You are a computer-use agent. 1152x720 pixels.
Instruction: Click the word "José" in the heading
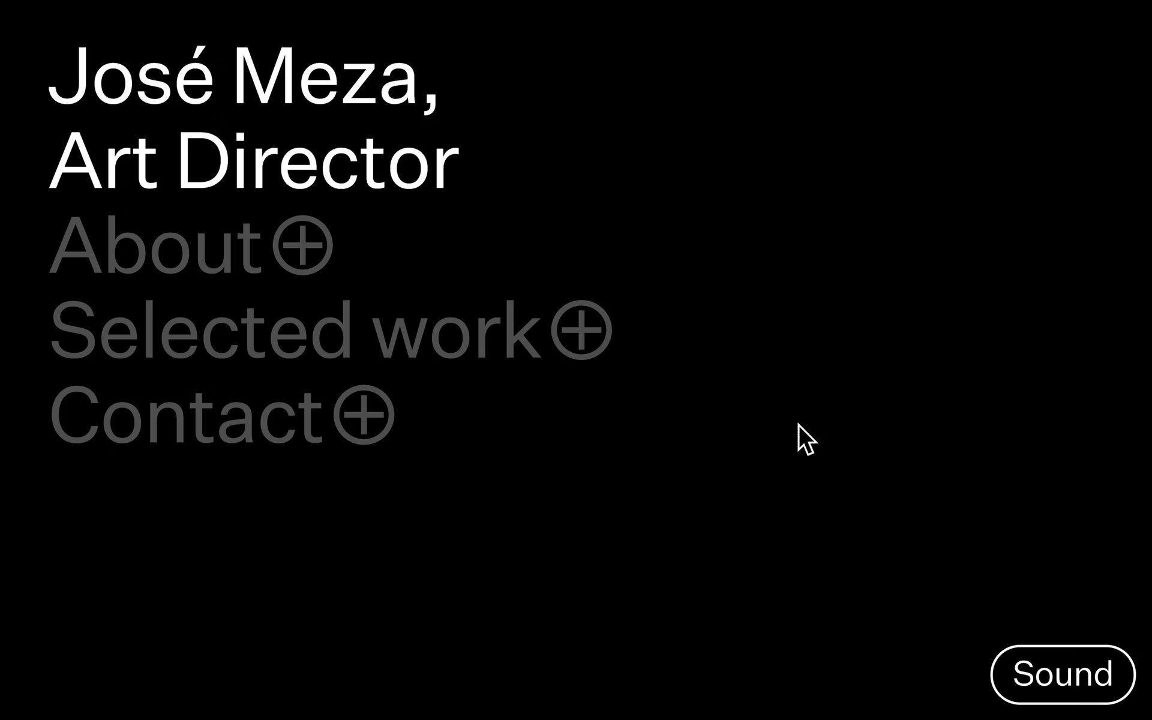pos(131,78)
